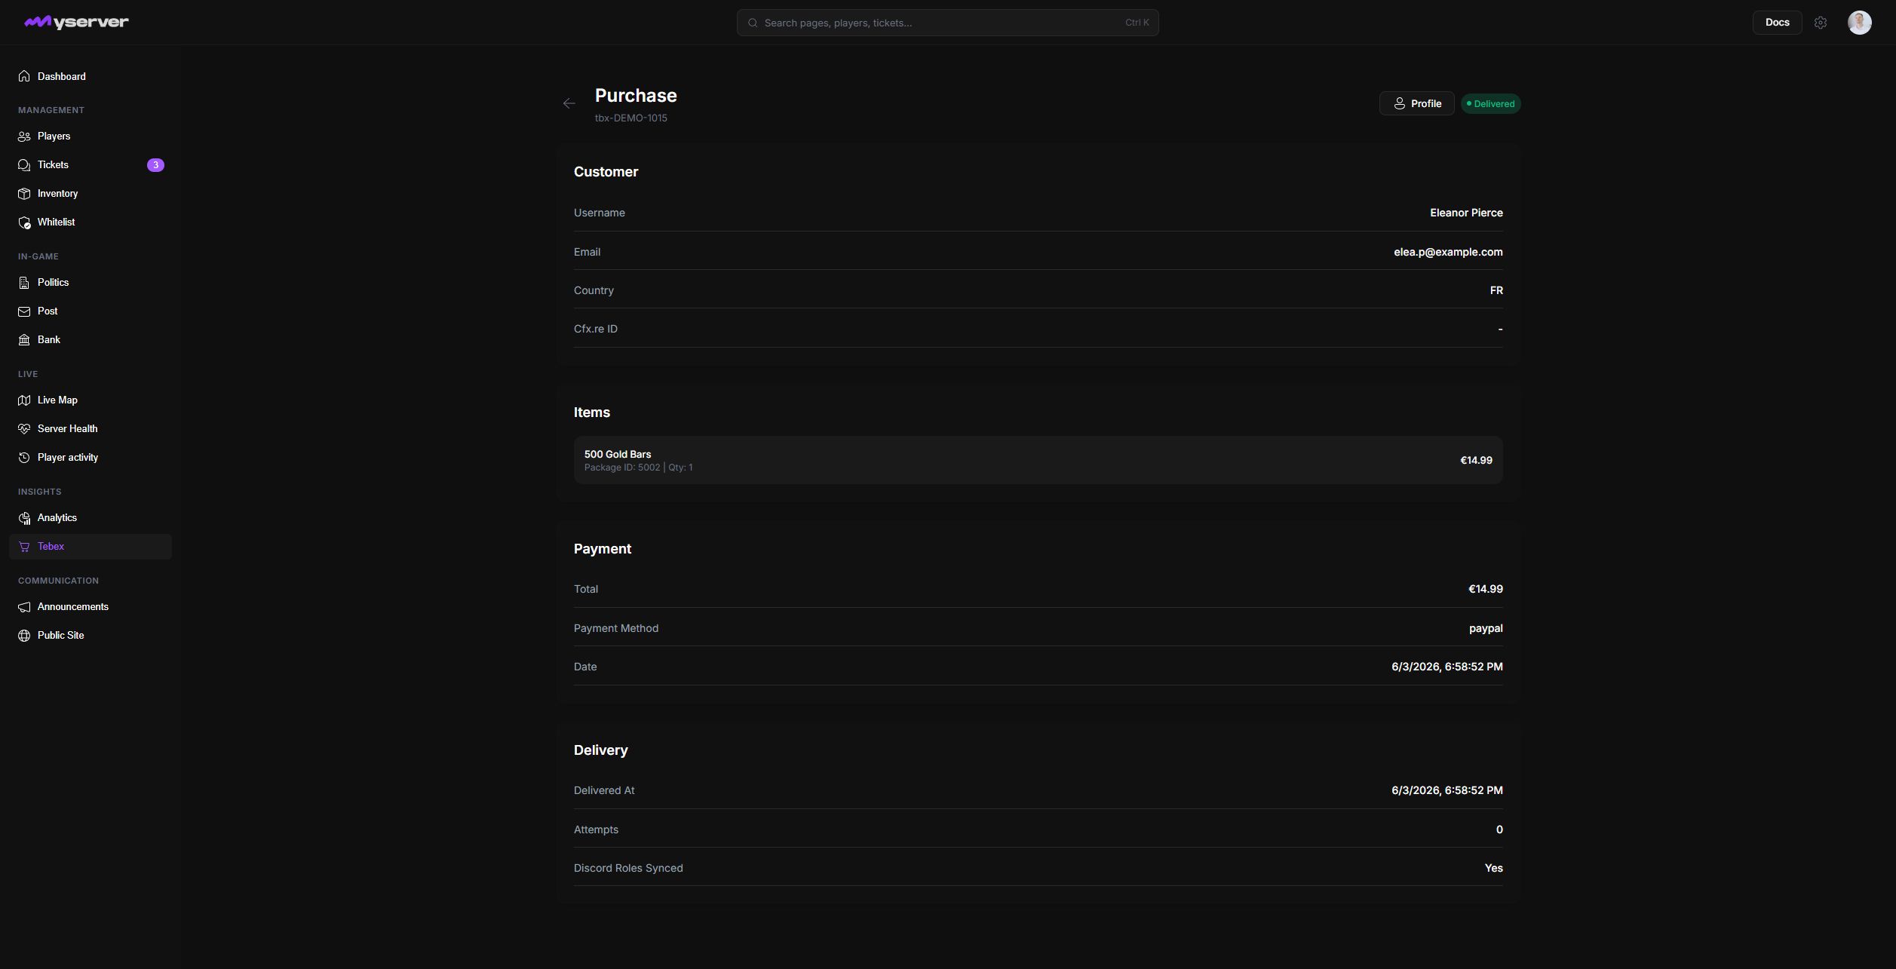This screenshot has width=1896, height=969.
Task: Click the Bank building icon
Action: [x=24, y=340]
